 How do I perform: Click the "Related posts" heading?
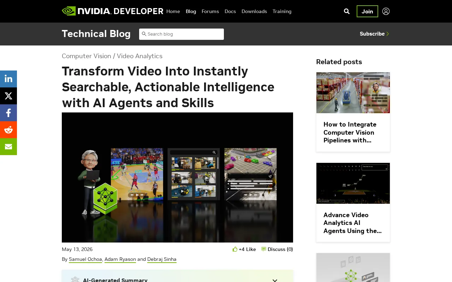tap(339, 62)
